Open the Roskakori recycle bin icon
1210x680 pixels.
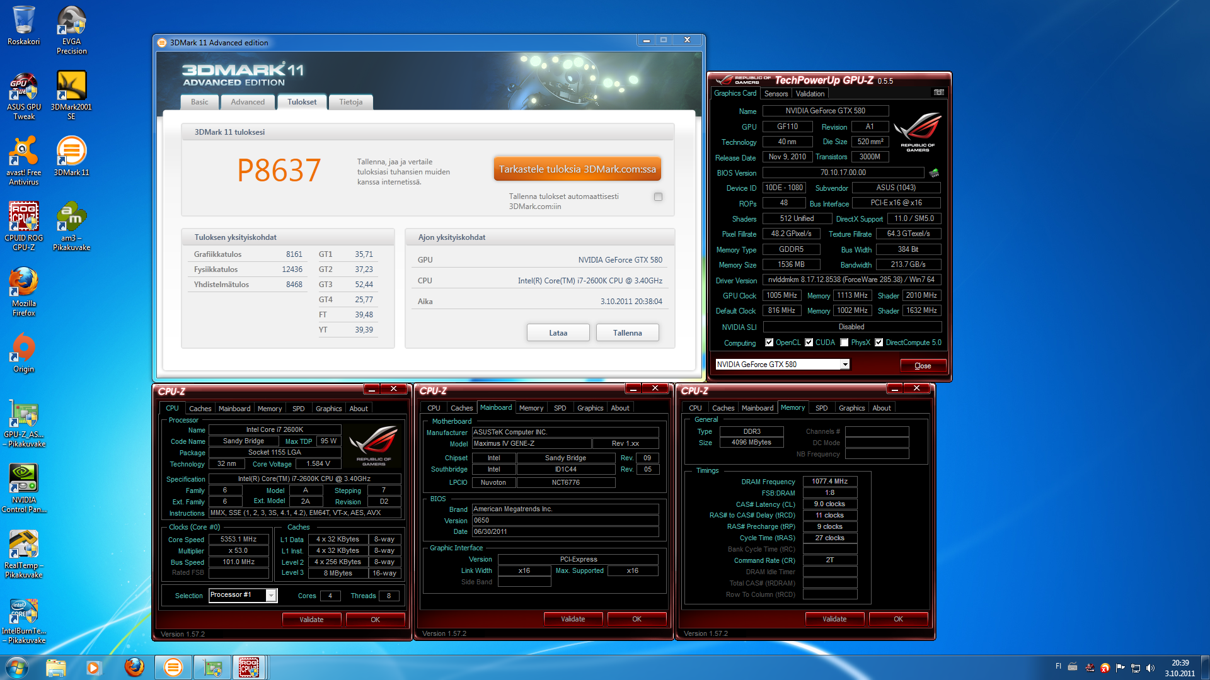point(23,25)
